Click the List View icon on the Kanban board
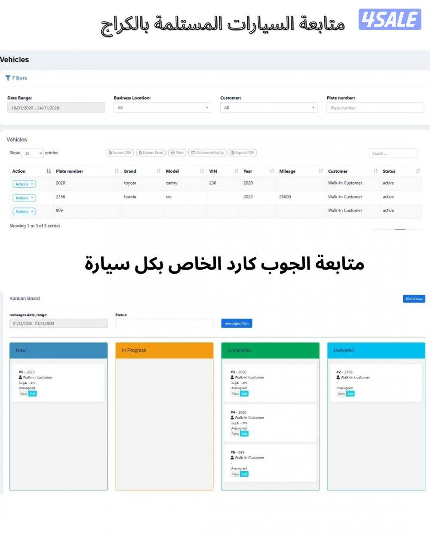The image size is (430, 537). point(407,299)
